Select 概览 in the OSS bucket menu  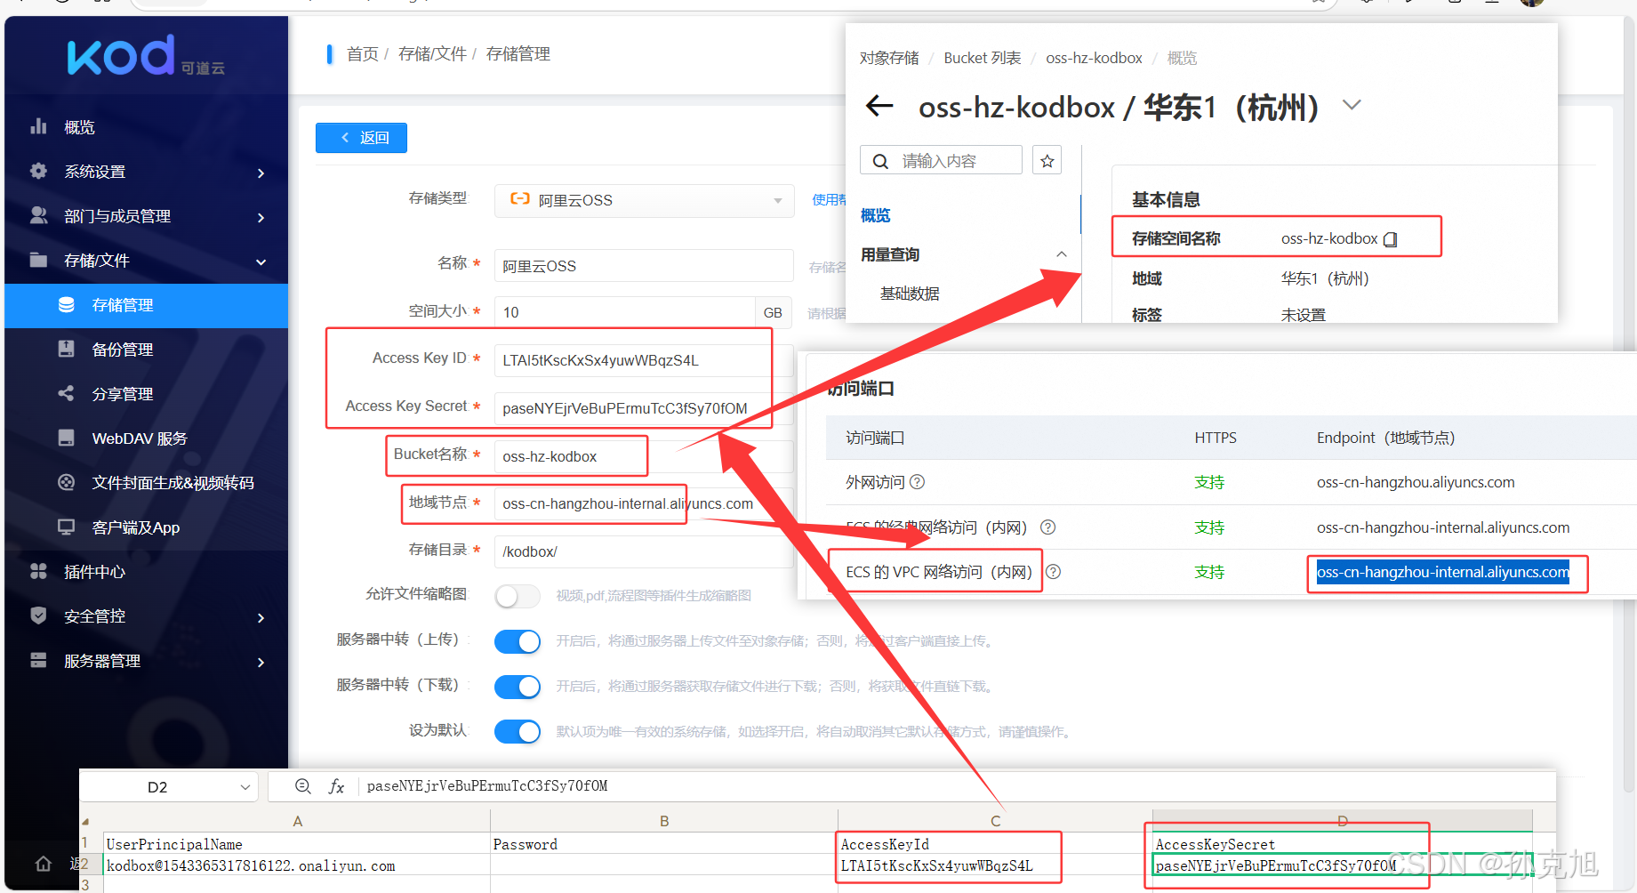(x=875, y=215)
